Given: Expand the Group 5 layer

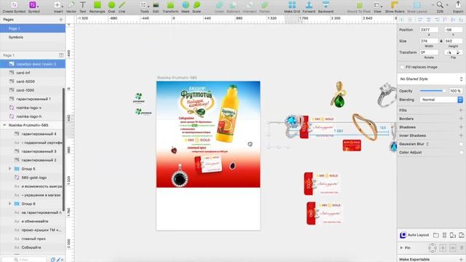Looking at the screenshot, I should (x=9, y=169).
